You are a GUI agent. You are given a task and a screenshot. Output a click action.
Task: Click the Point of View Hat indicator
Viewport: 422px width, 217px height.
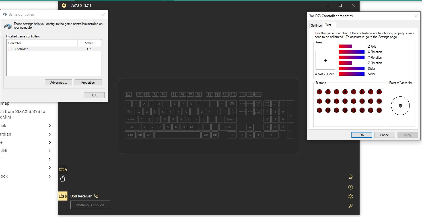point(400,106)
